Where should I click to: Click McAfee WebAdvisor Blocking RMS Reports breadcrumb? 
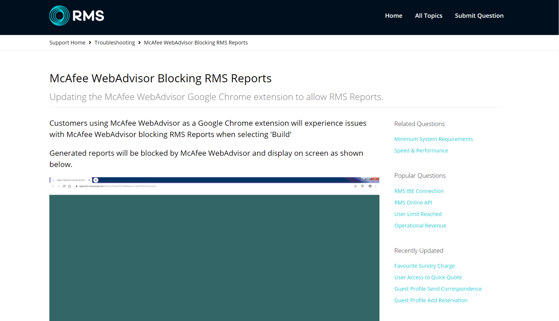pyautogui.click(x=196, y=42)
